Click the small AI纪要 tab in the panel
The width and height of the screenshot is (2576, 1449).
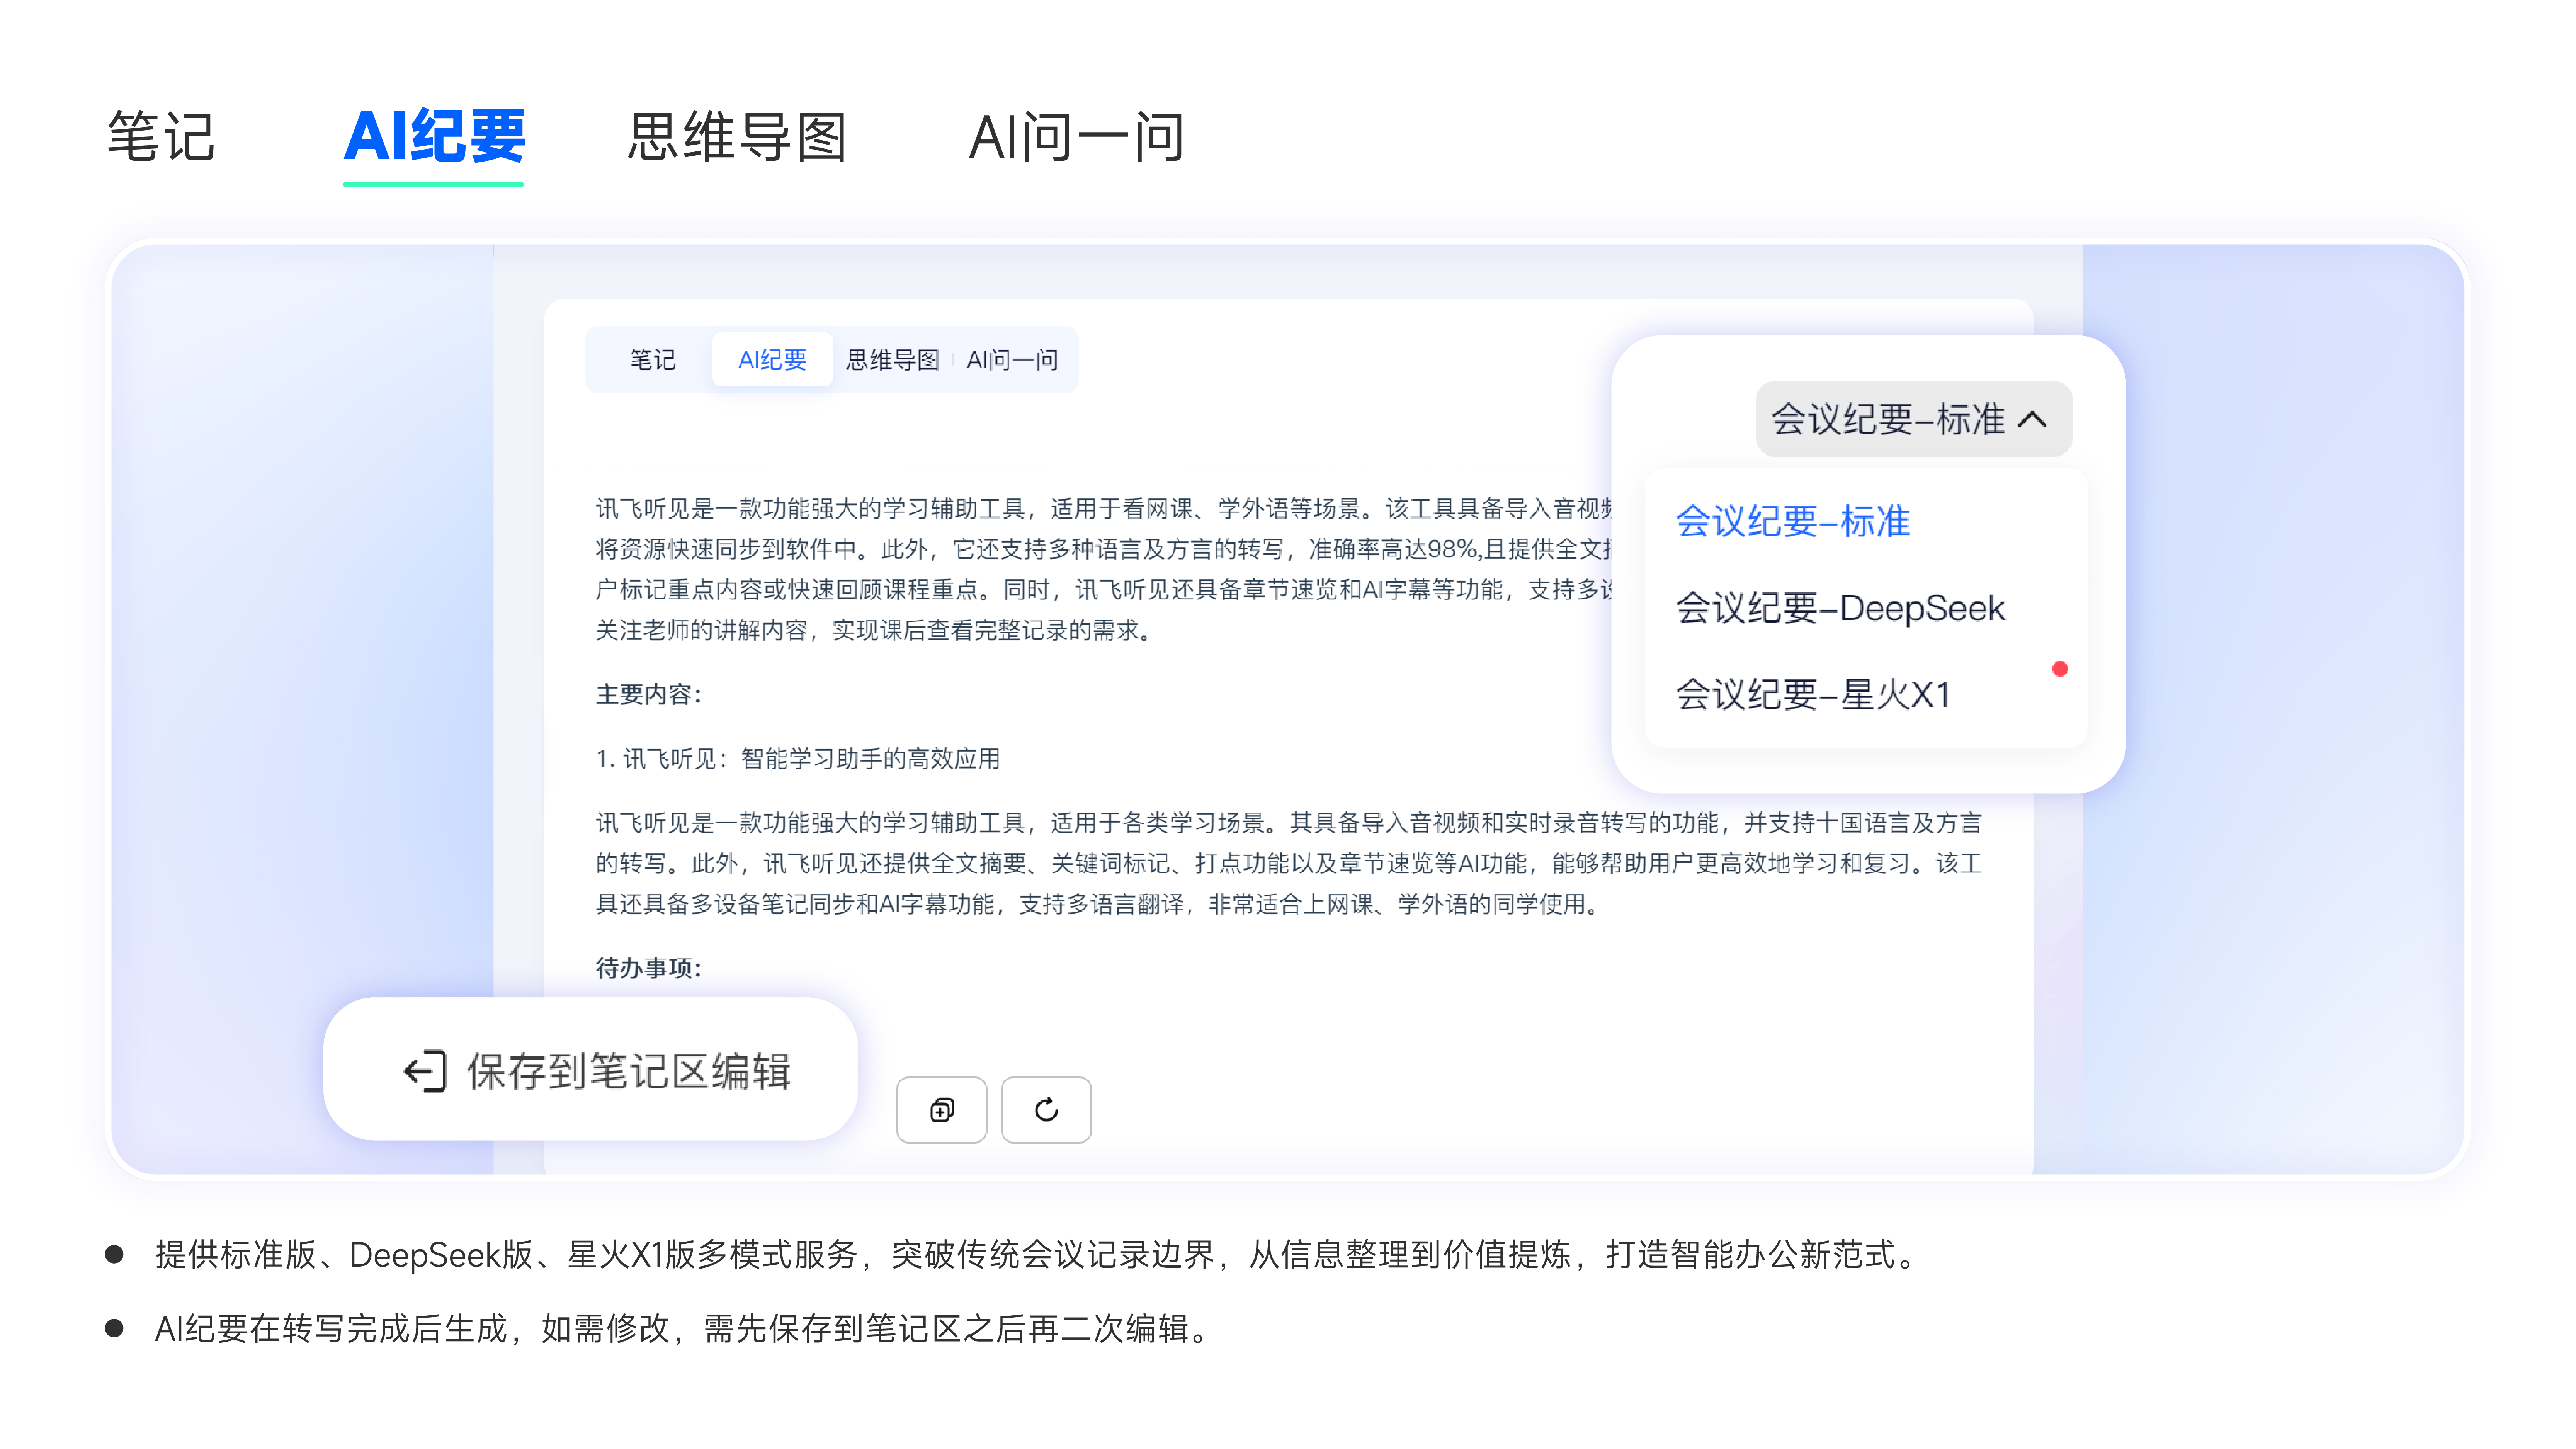coord(772,360)
